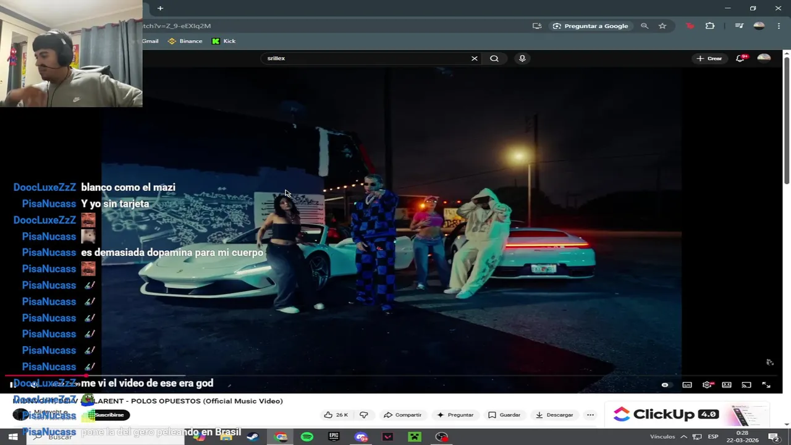Open Spotify from the taskbar

[x=307, y=437]
